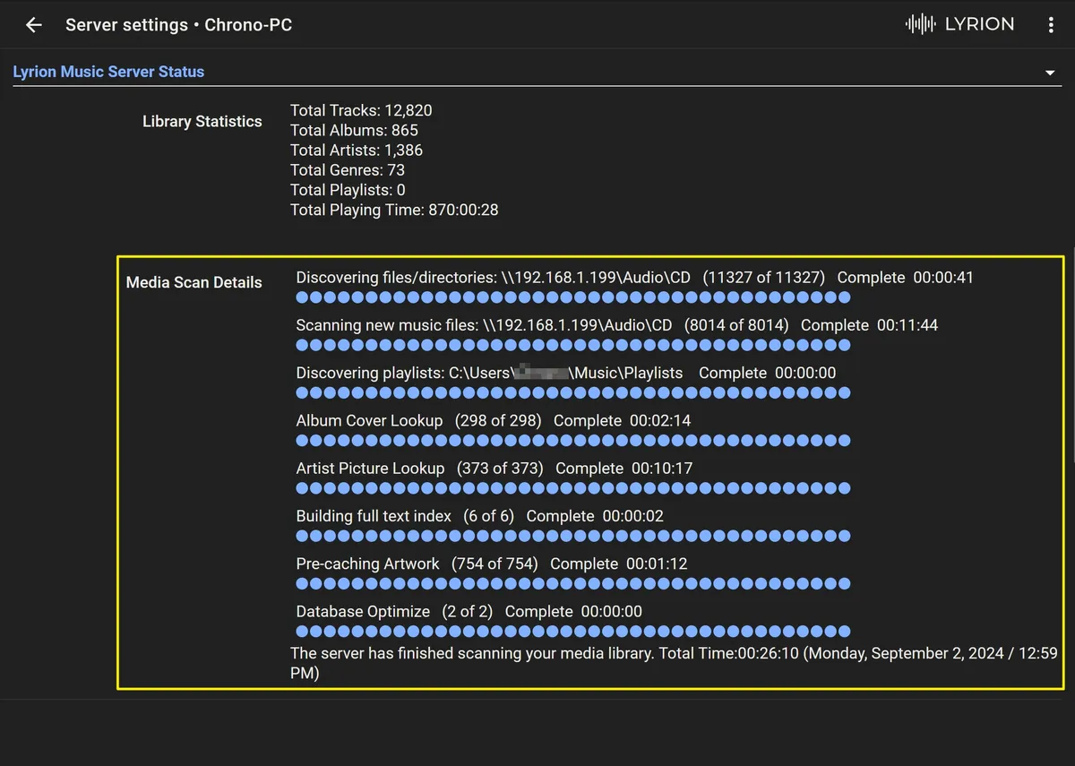
Task: Click the Pre-caching Artwork status line
Action: (x=492, y=564)
